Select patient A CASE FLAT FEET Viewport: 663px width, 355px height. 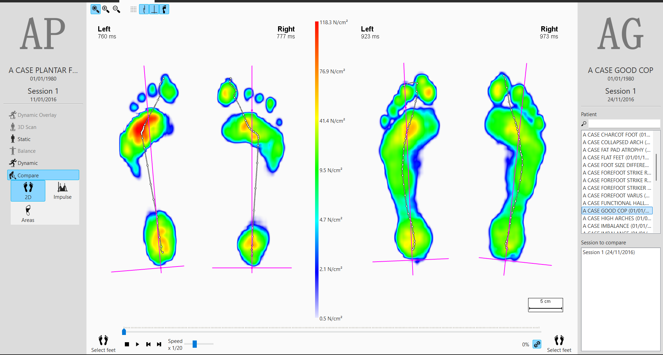coord(617,158)
